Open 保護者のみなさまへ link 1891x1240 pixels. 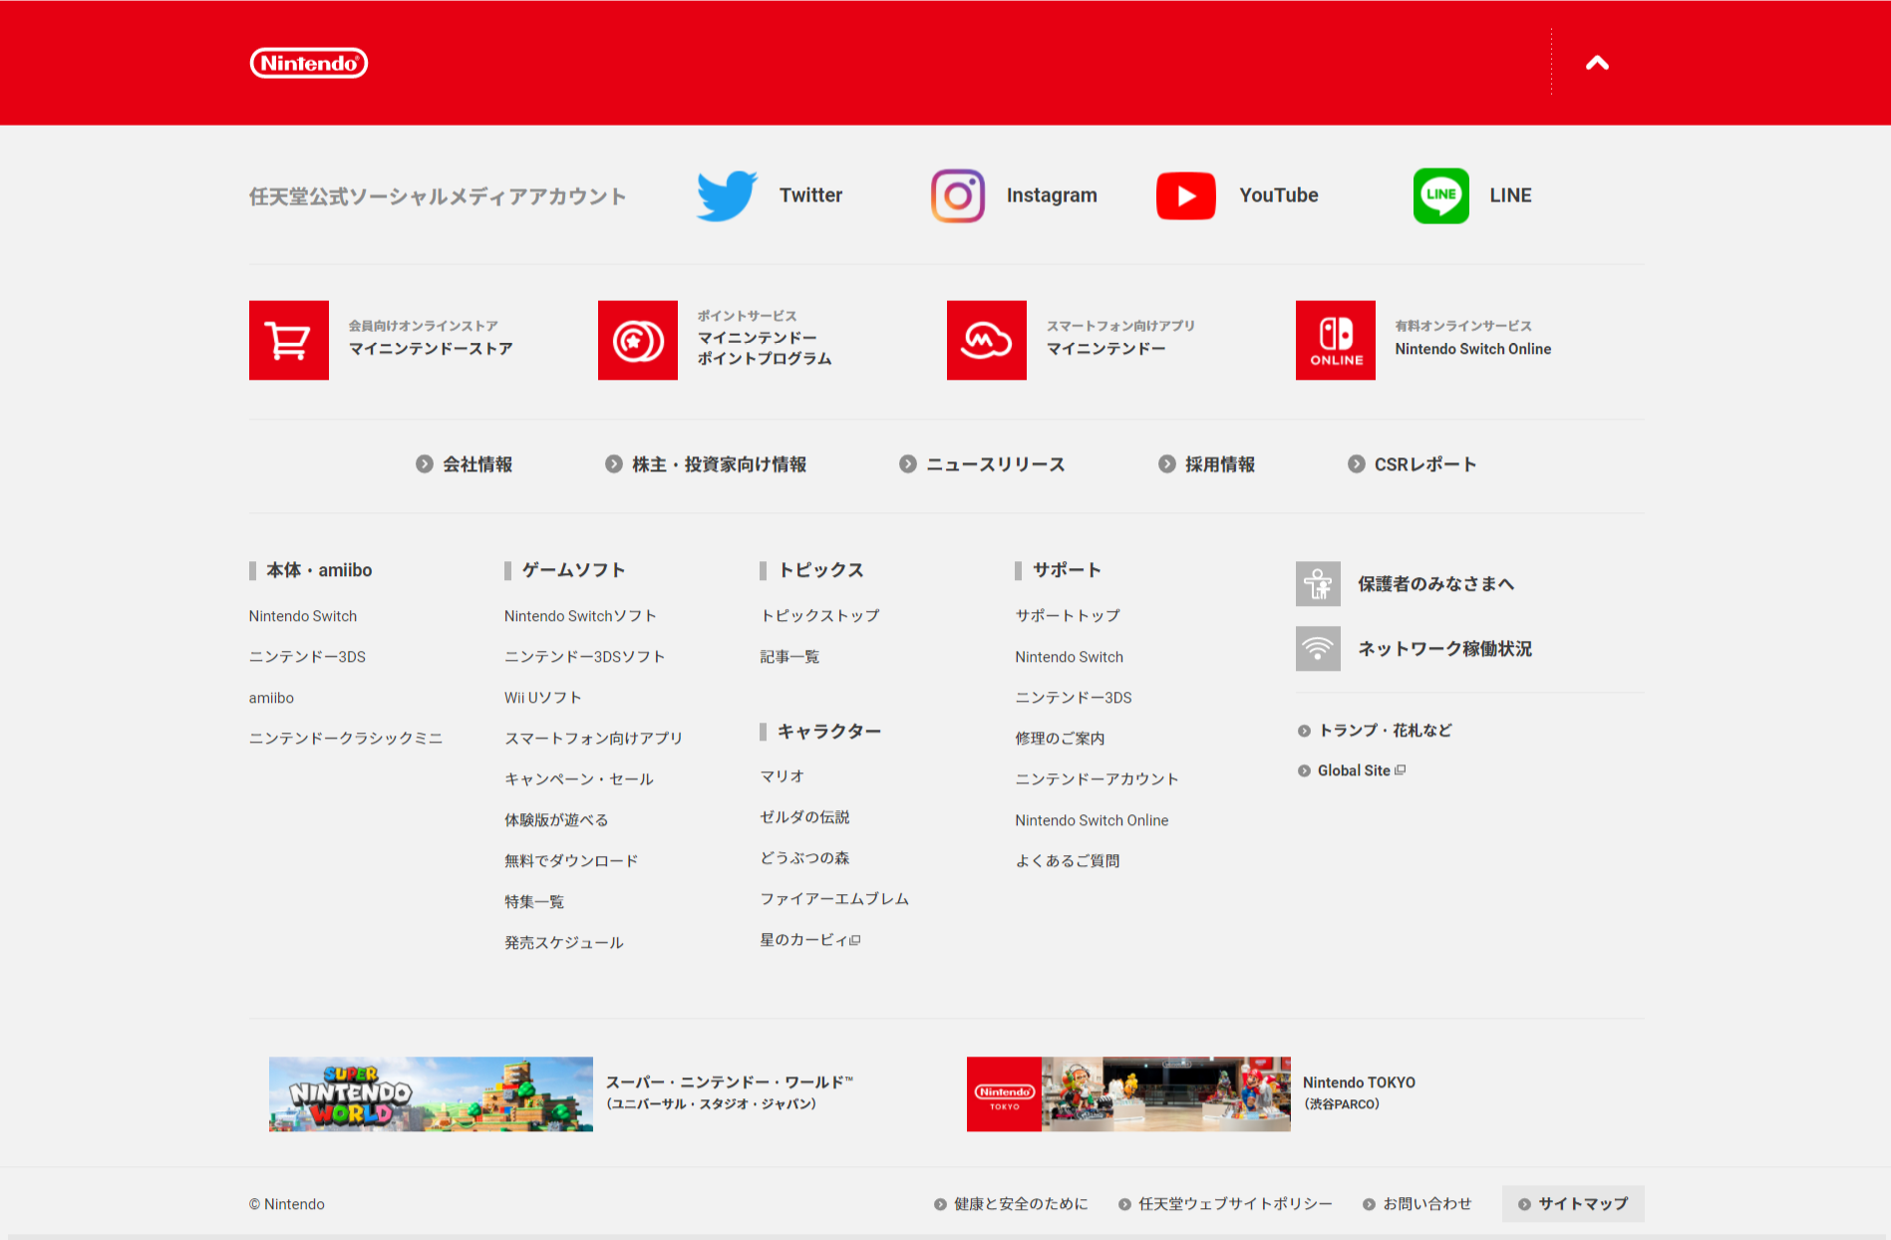[x=1435, y=584]
